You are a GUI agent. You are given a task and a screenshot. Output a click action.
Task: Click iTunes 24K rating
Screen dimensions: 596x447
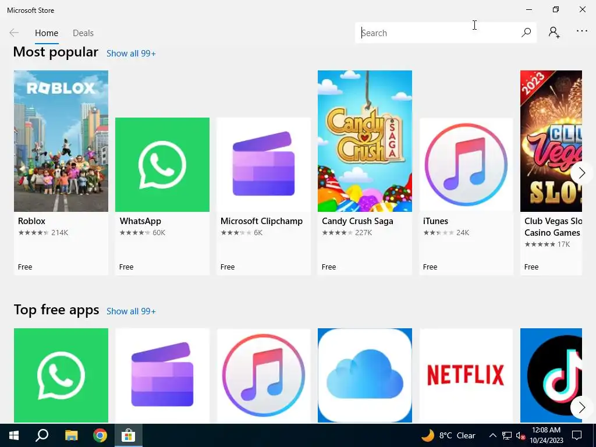[x=446, y=233]
